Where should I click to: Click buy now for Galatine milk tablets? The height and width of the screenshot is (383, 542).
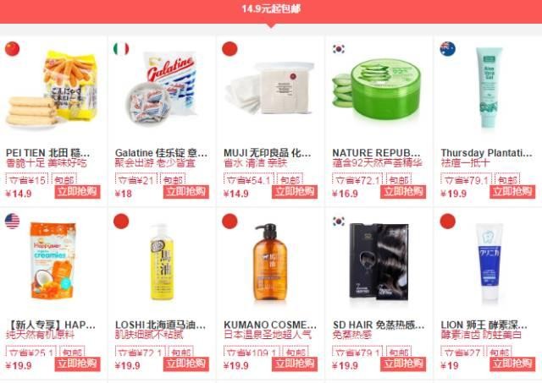click(x=186, y=191)
